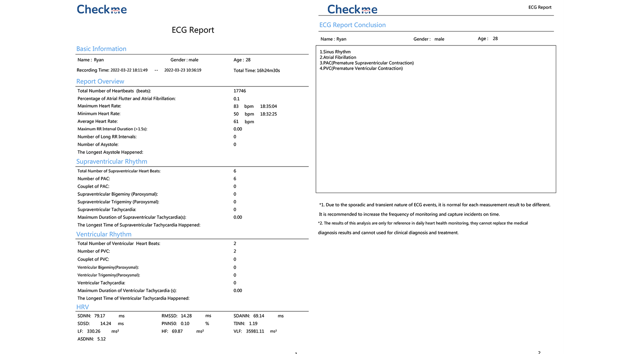Click 'ECG Report' header on page two
Screen dimensions: 630x354
coord(540,7)
